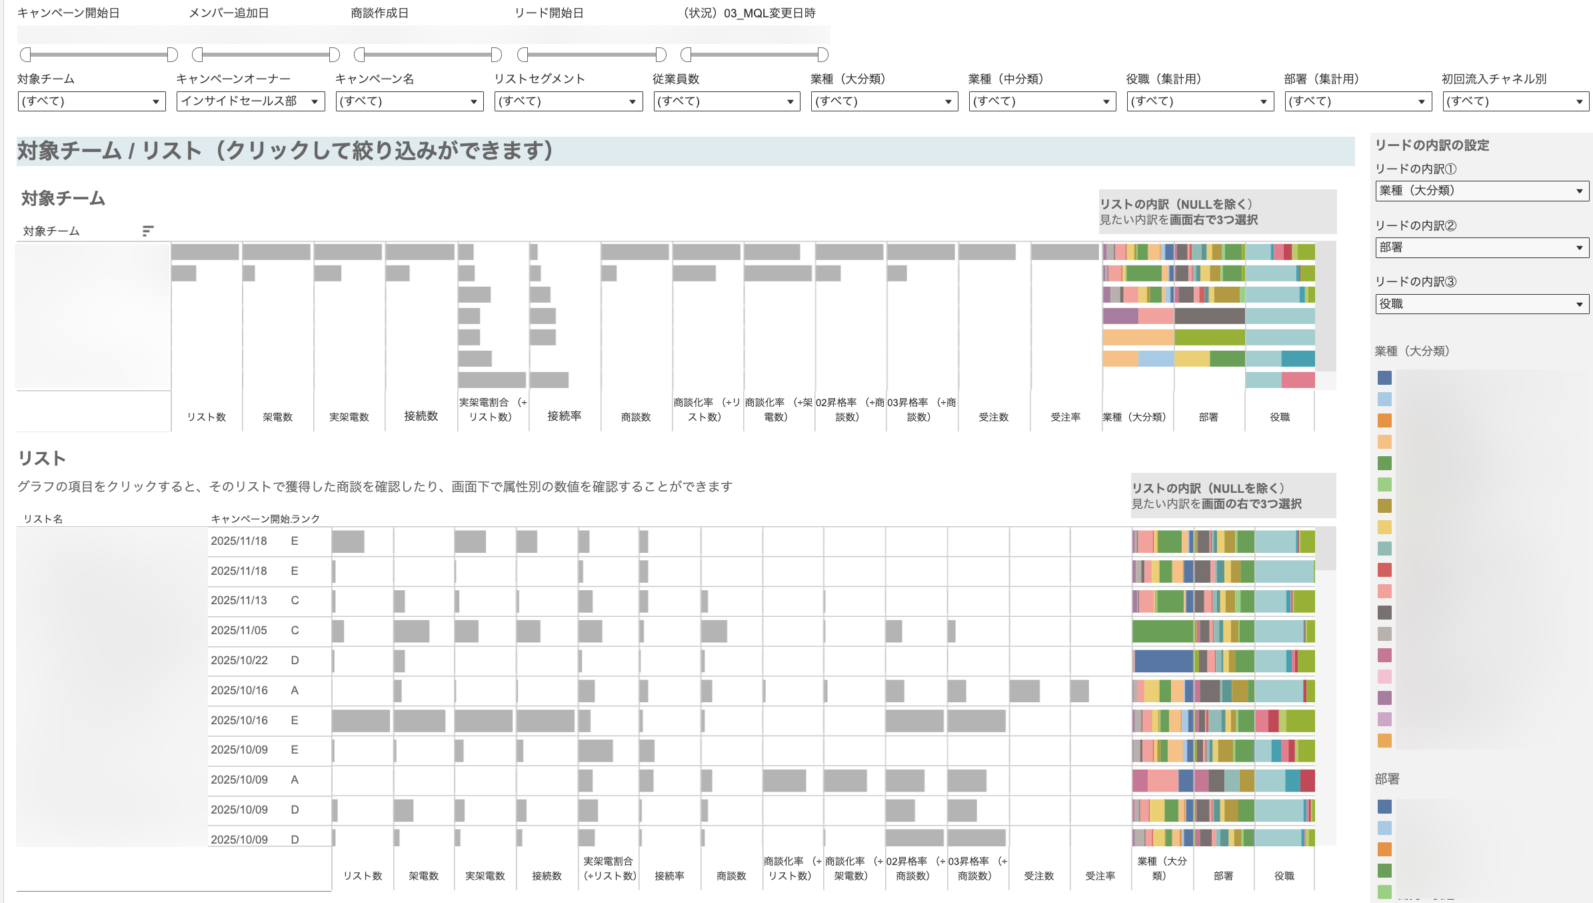Click right handle of 商談作成日 range slider

point(496,55)
